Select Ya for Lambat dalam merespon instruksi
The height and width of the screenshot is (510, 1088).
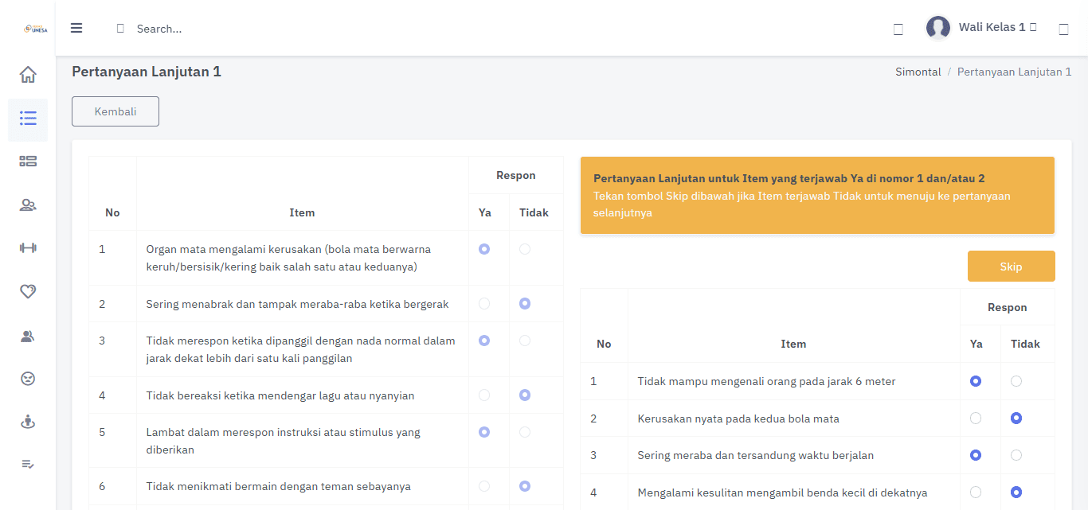pyautogui.click(x=484, y=432)
